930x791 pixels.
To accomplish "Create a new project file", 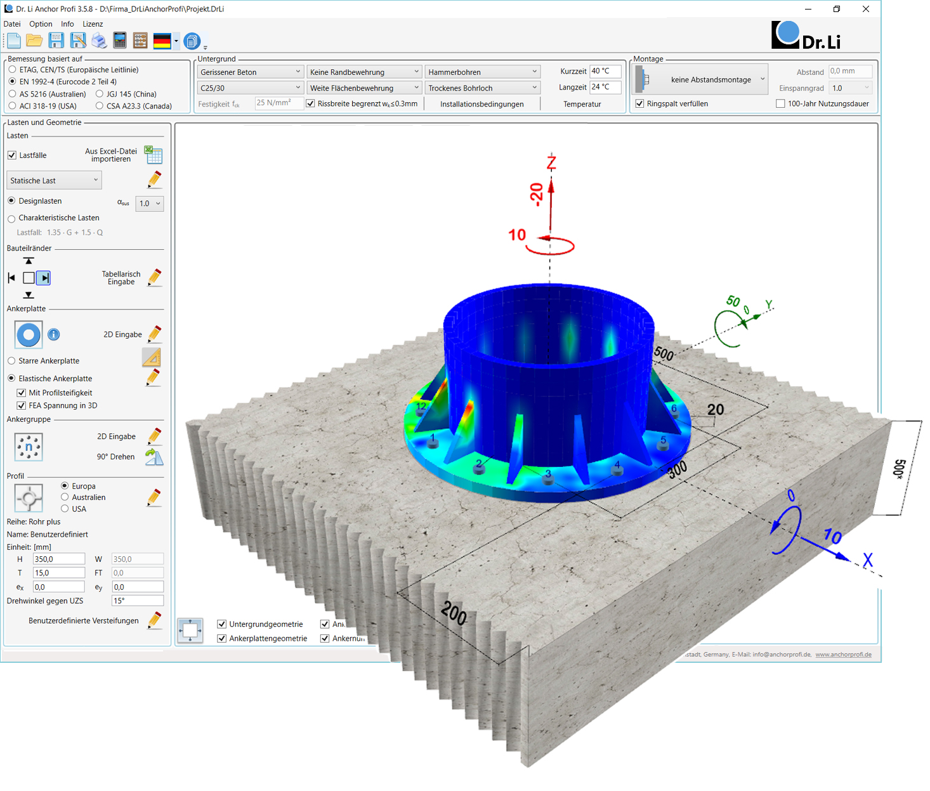I will (x=14, y=41).
